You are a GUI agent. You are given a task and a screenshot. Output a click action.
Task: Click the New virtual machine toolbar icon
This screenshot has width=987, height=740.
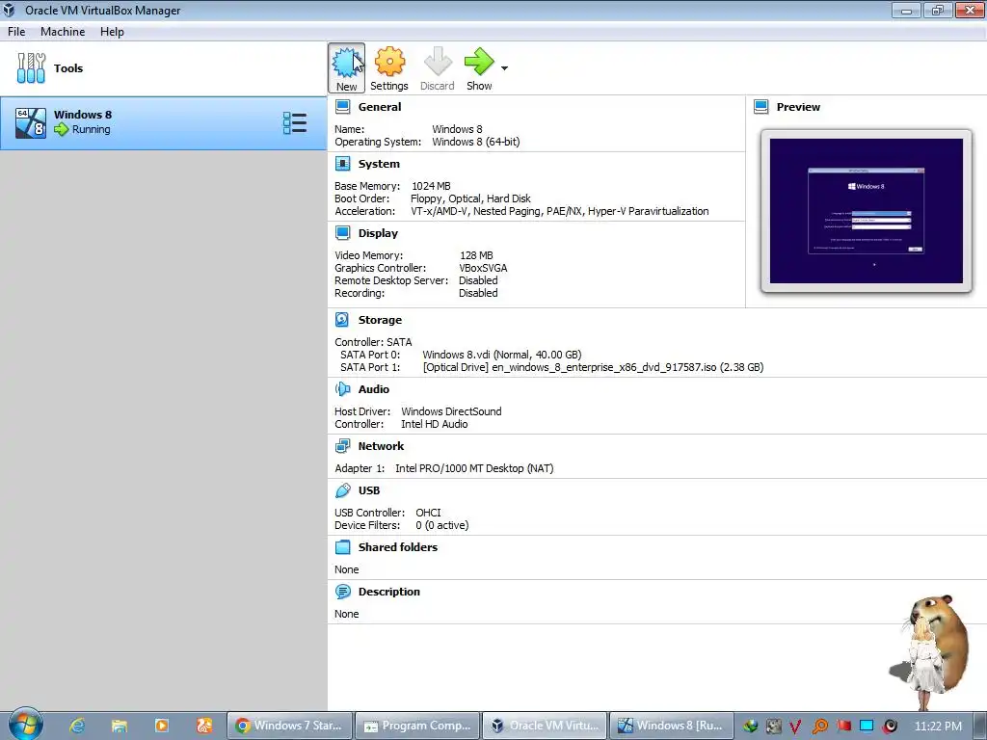(x=346, y=67)
